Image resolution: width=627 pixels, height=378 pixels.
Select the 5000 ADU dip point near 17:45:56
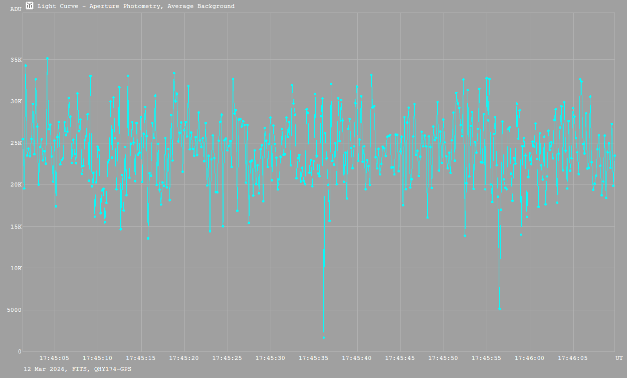pos(500,309)
